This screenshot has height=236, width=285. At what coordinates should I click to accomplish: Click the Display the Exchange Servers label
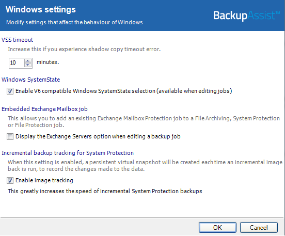98,136
